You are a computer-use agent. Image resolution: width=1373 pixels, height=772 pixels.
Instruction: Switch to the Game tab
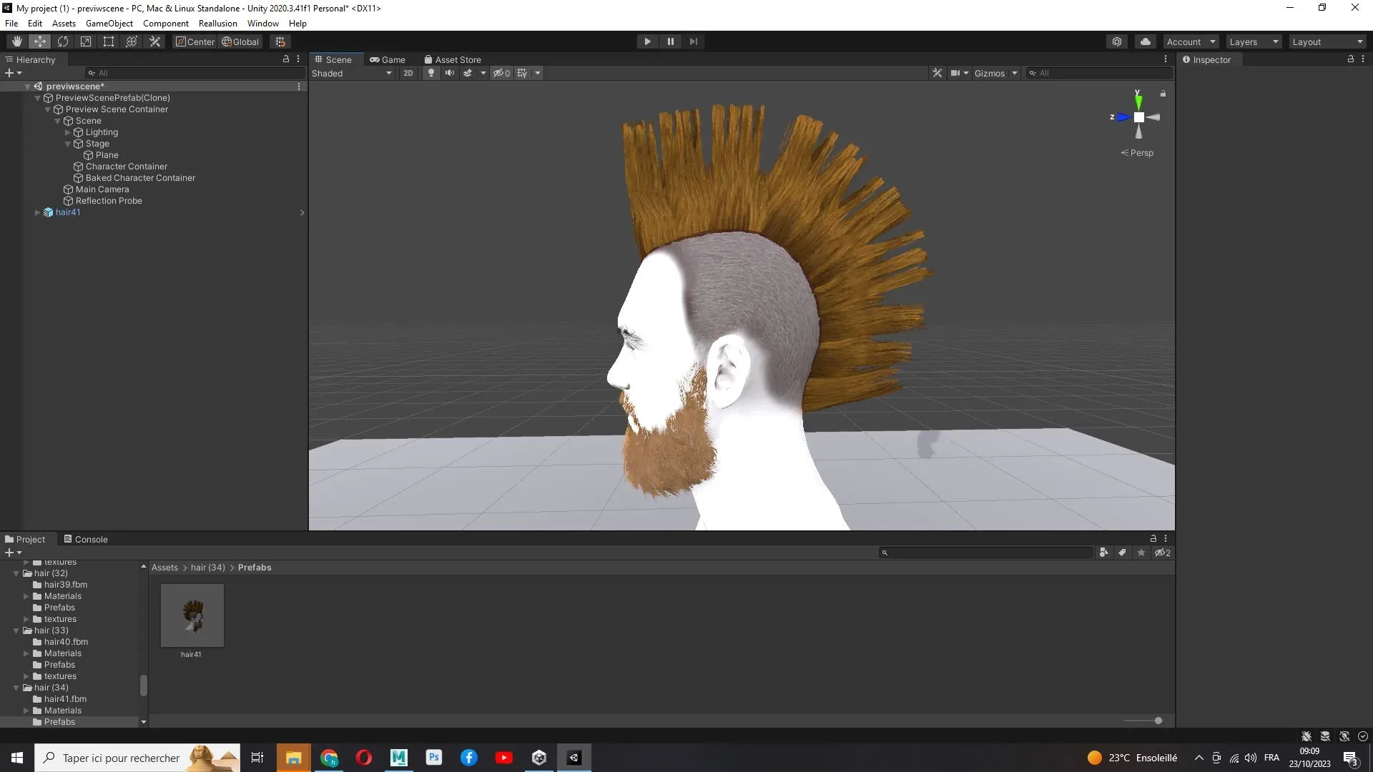click(x=388, y=59)
